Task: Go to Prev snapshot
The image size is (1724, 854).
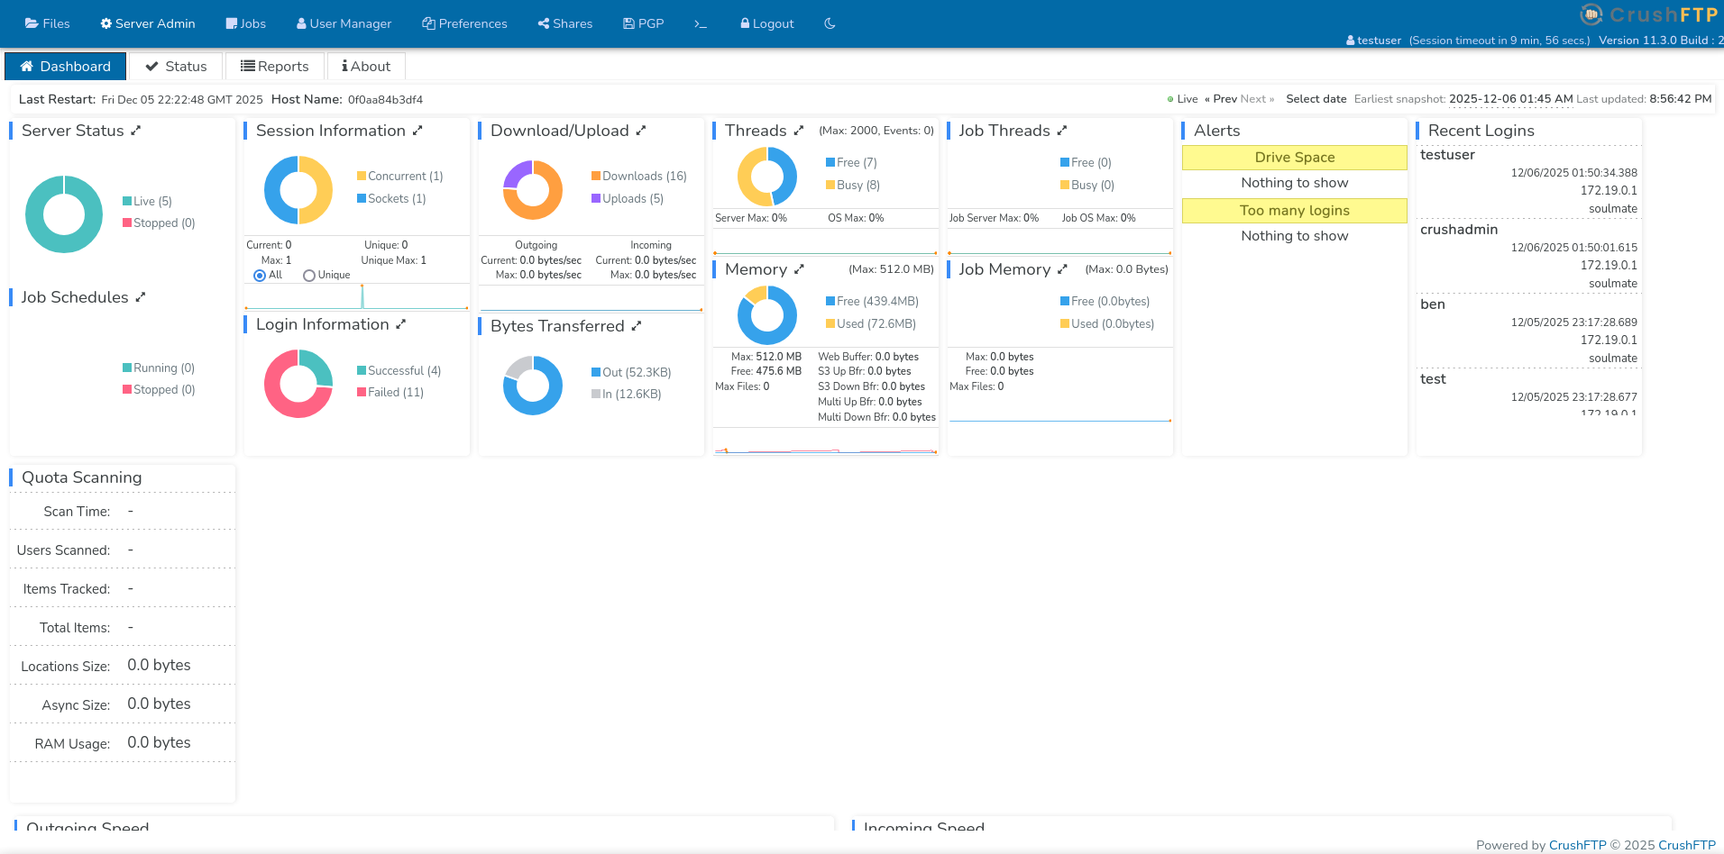Action: (1221, 99)
